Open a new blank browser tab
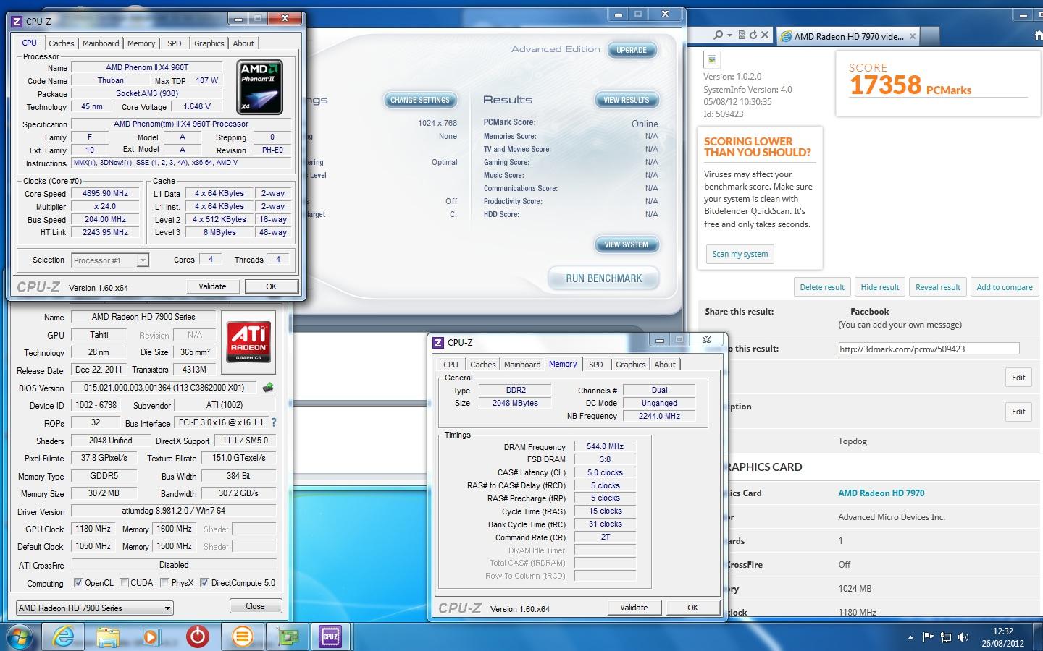 (930, 36)
